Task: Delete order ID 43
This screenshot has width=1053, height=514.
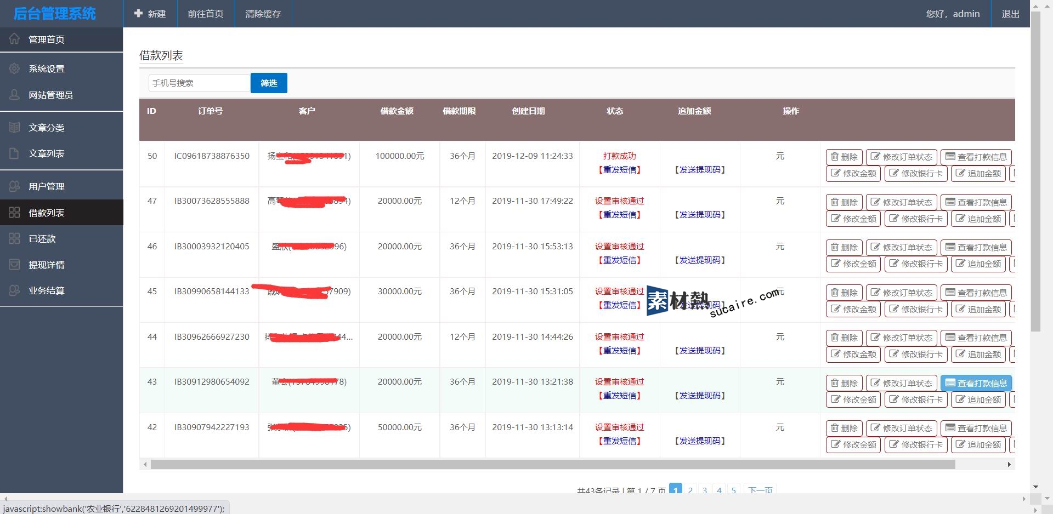Action: pyautogui.click(x=844, y=383)
